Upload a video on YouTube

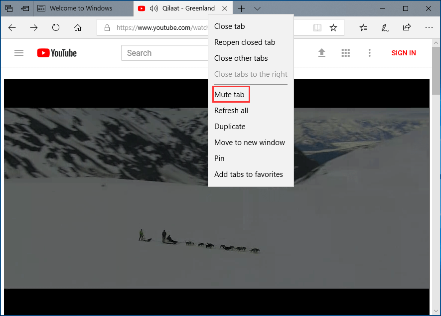[321, 53]
